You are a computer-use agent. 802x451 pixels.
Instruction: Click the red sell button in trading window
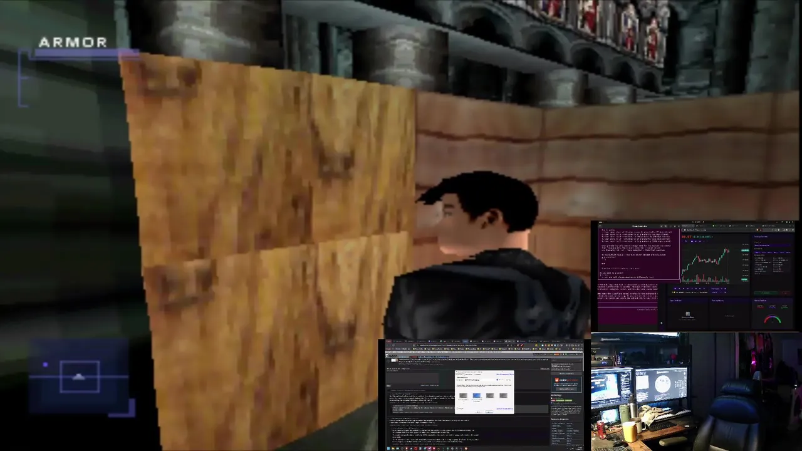(785, 293)
